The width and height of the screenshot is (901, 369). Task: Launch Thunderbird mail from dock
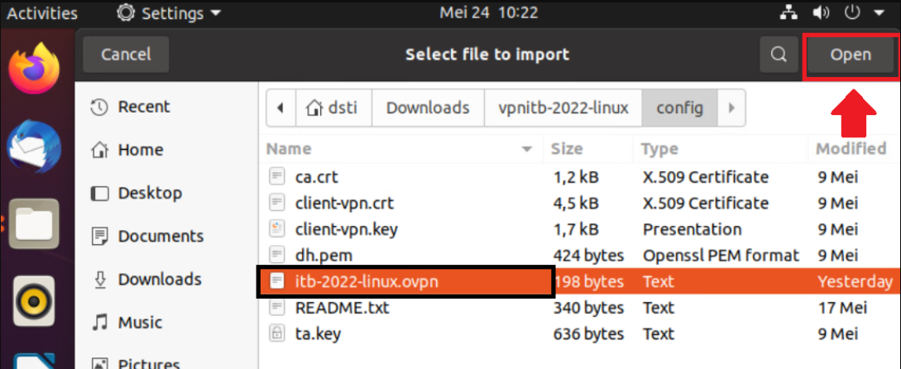pos(34,146)
